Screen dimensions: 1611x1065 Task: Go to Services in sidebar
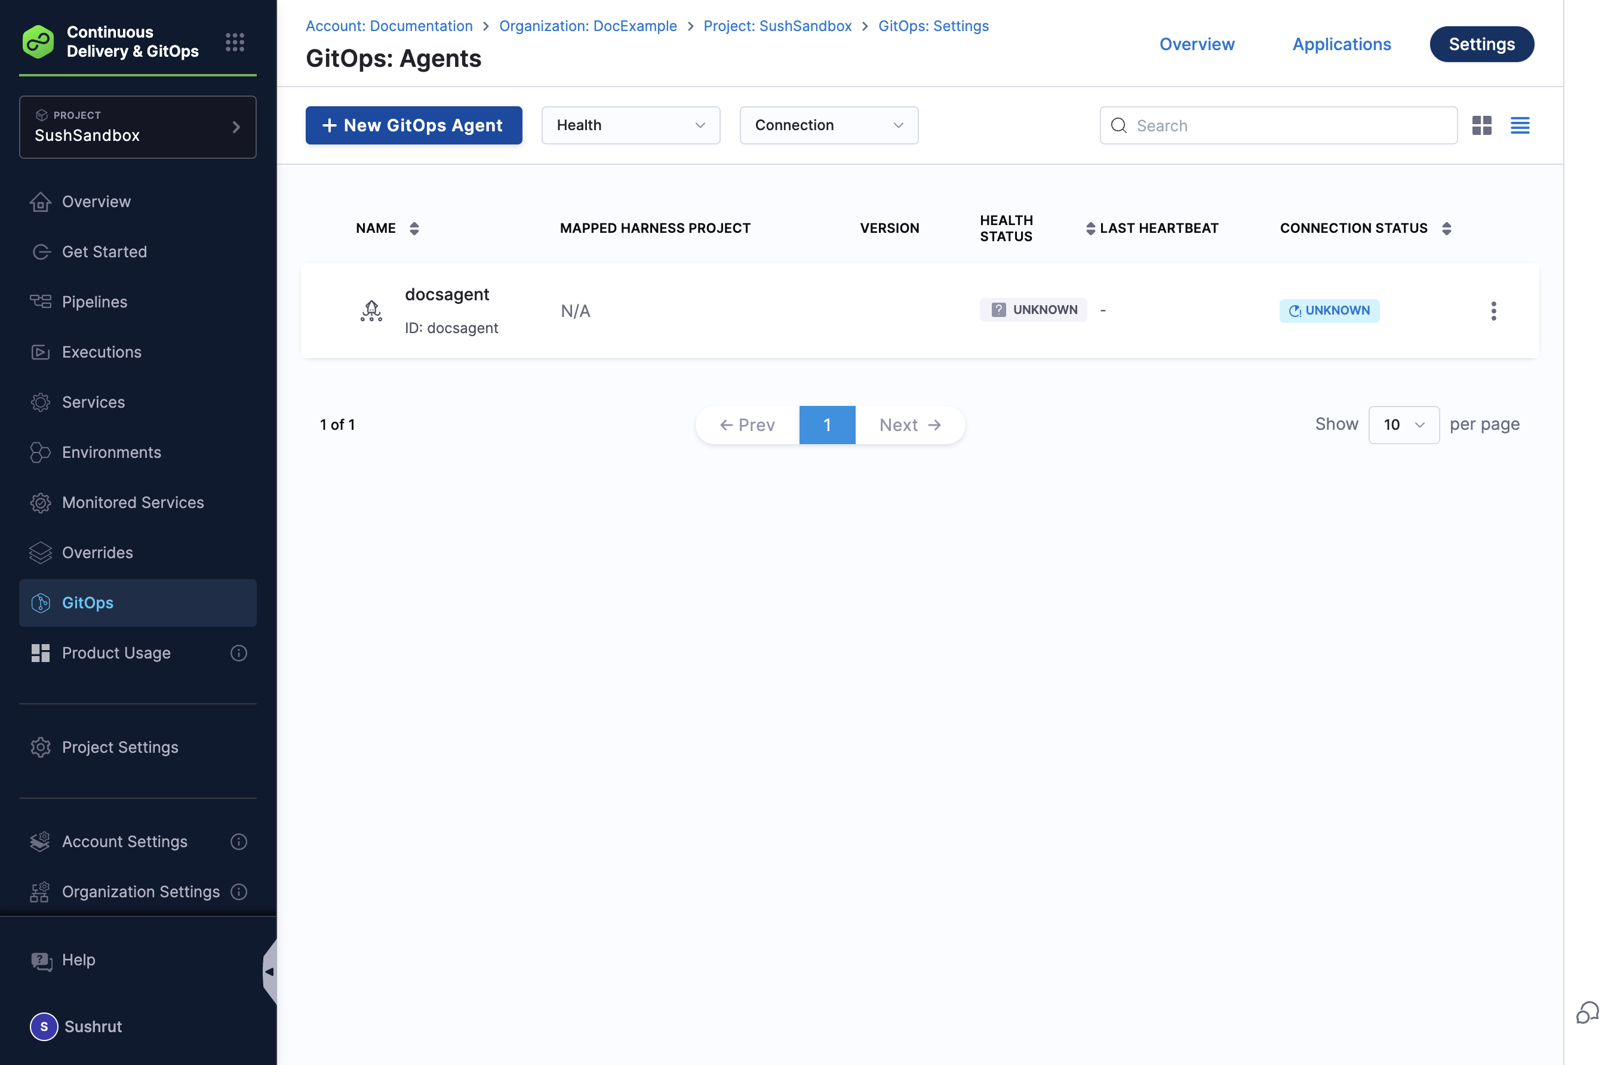click(x=138, y=402)
